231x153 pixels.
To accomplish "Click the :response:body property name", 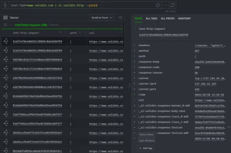I will [149, 62].
